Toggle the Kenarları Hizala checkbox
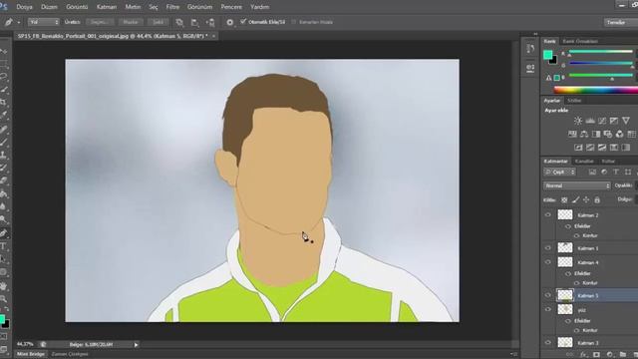This screenshot has height=359, width=638. coord(293,22)
